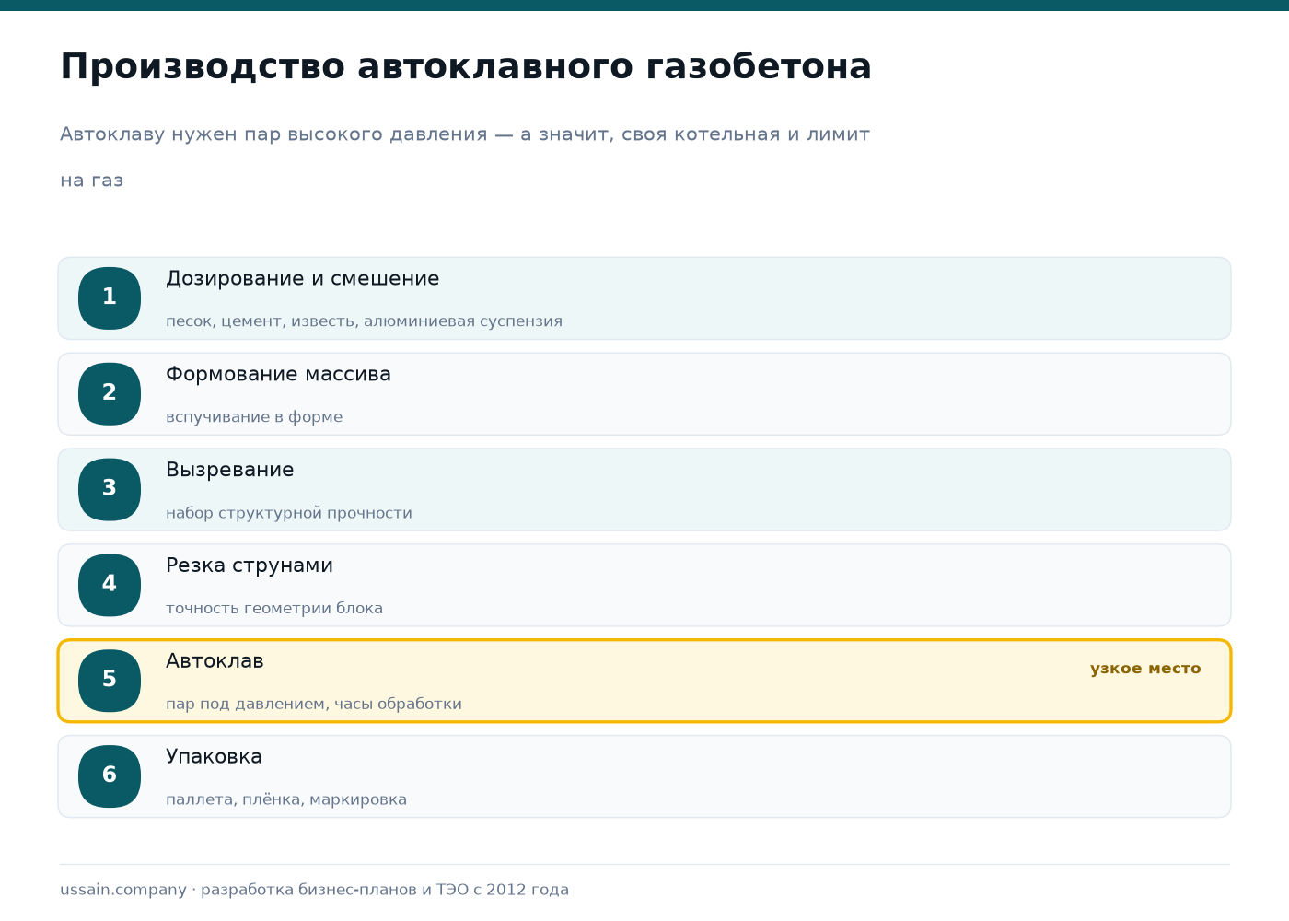Select the "Вызревание" step title
The image size is (1289, 921).
[x=230, y=471]
